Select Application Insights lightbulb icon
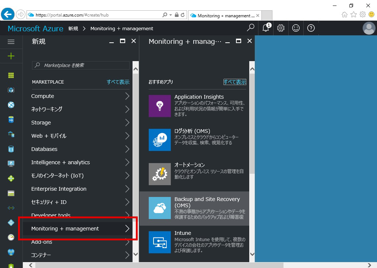 tap(160, 106)
